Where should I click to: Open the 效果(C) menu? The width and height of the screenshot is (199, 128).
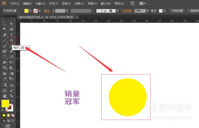79,3
